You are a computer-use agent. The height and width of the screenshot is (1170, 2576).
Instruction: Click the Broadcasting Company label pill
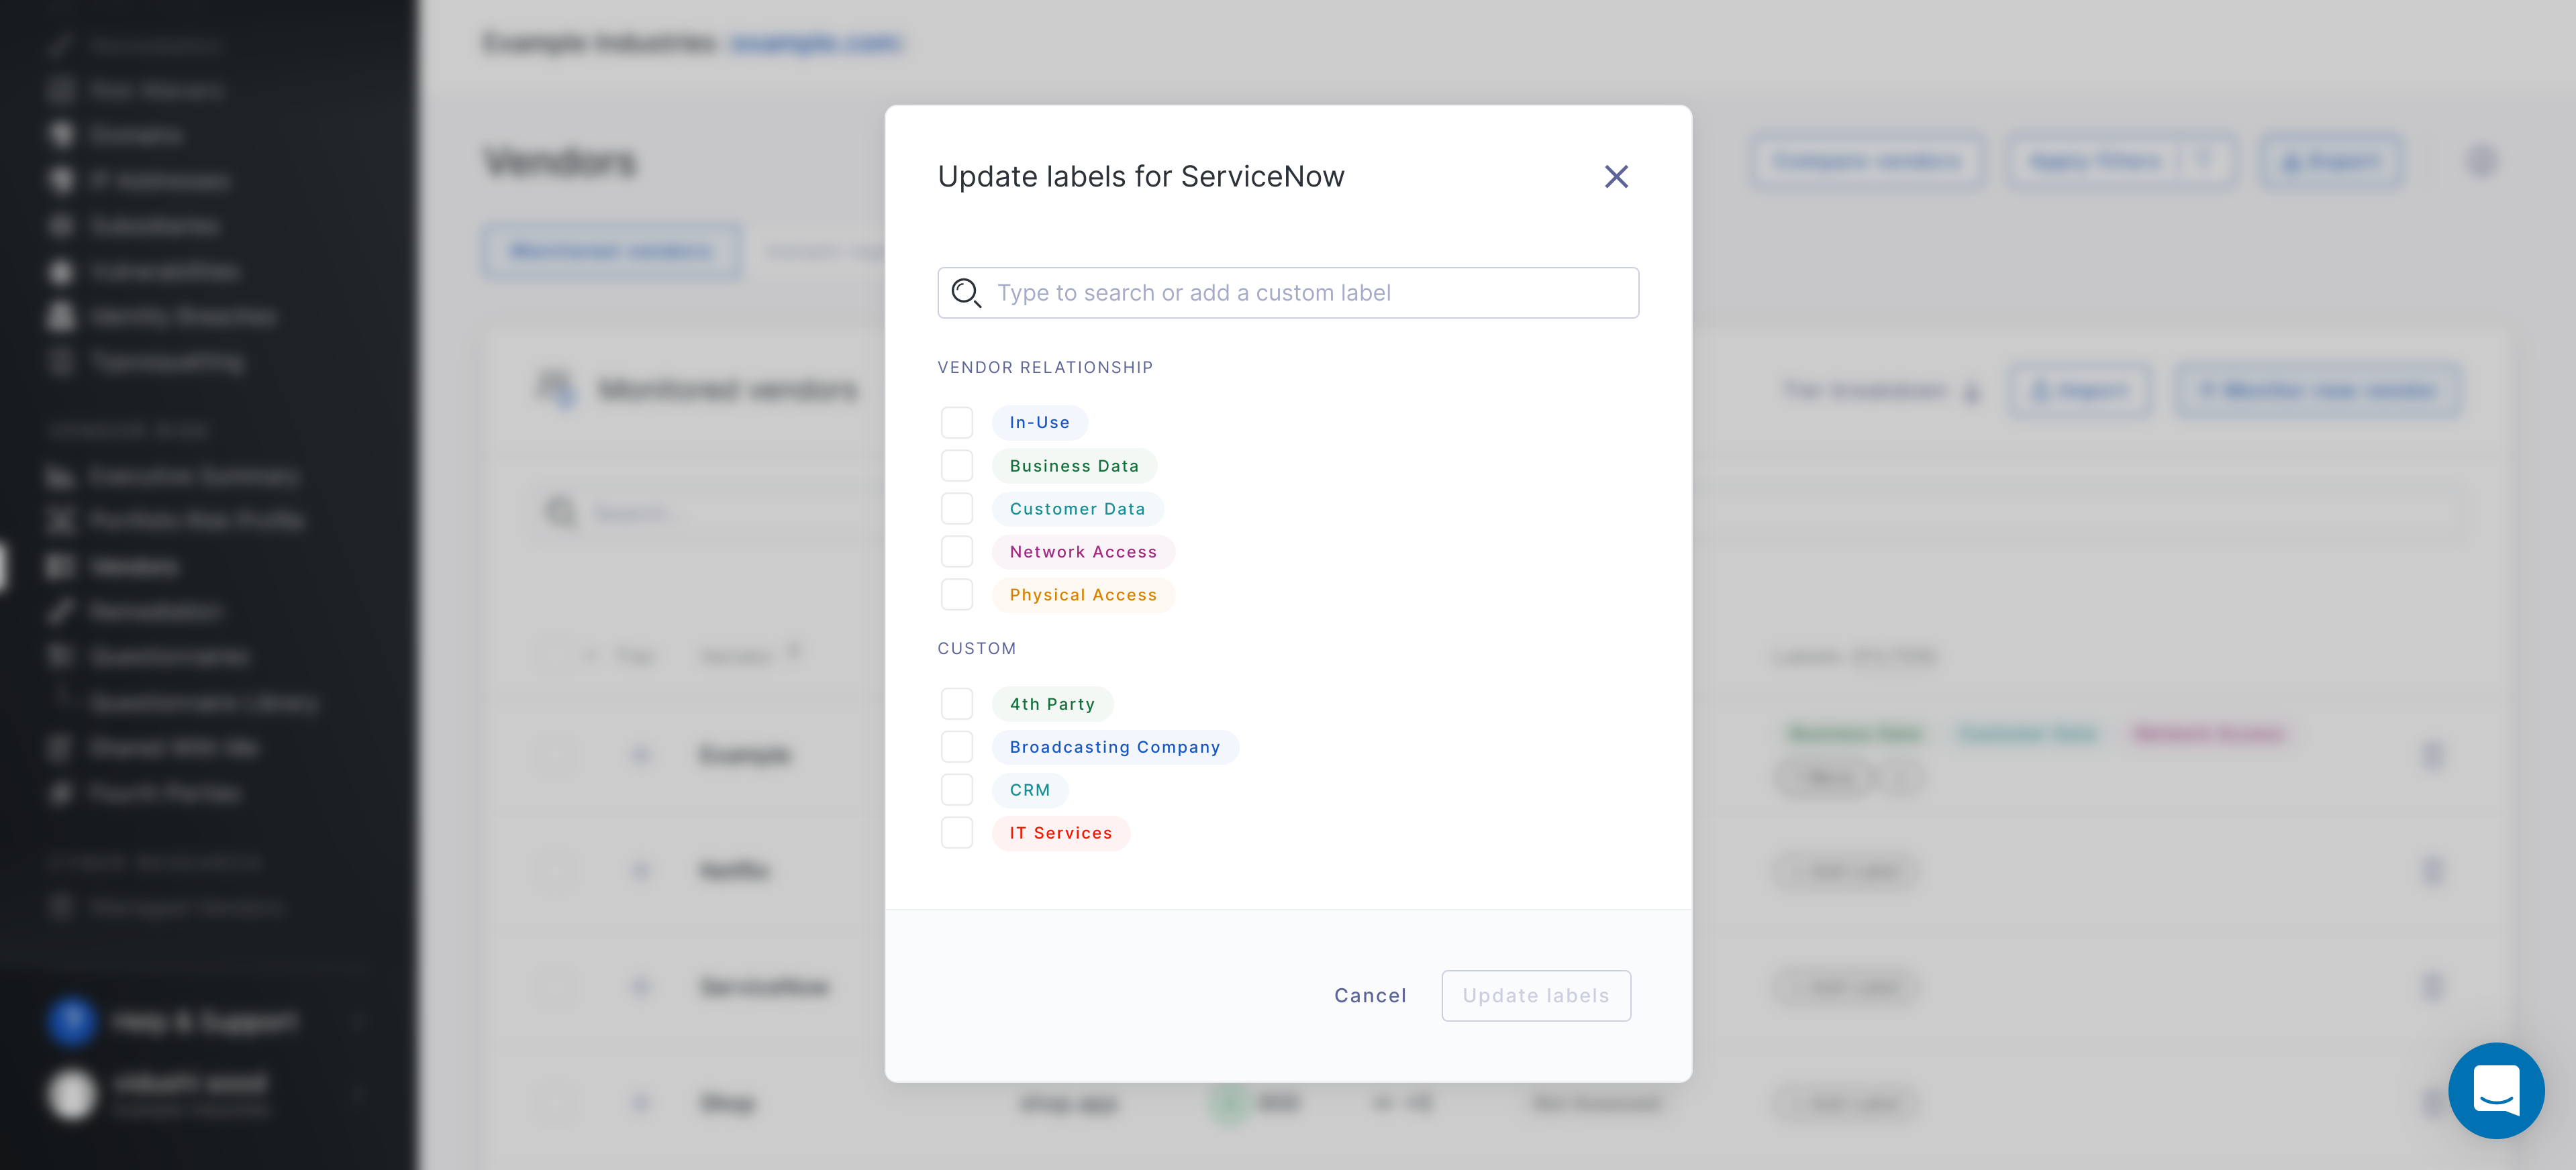(1115, 747)
